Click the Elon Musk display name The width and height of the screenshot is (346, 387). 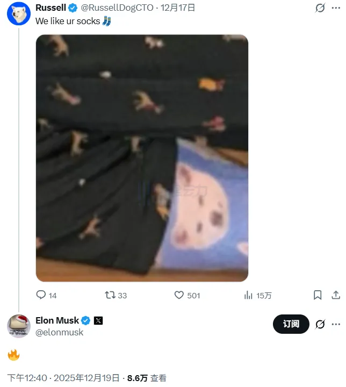click(x=57, y=320)
